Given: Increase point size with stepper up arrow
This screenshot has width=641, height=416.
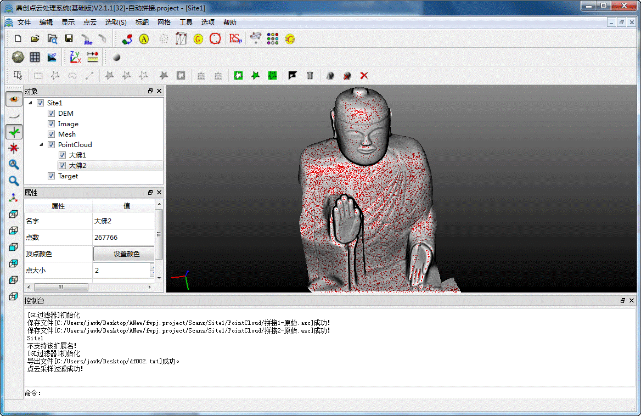Looking at the screenshot, I should tap(153, 267).
